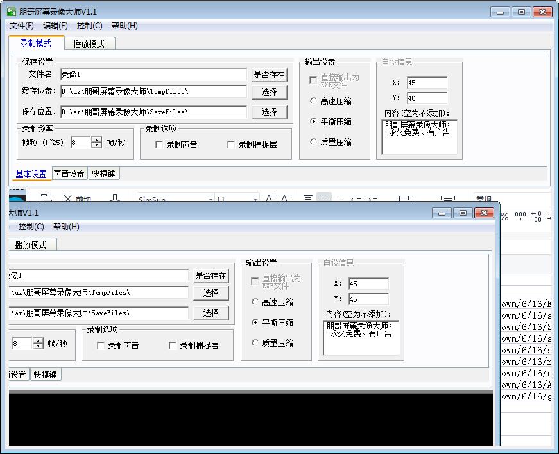Maximize the main recorder window
This screenshot has width=559, height=454.
click(521, 12)
